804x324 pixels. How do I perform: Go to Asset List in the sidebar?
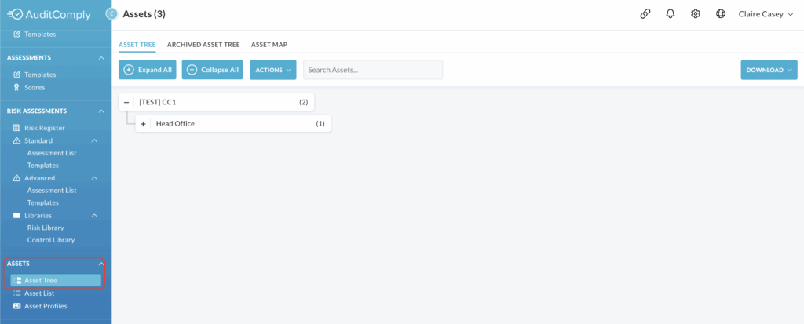point(39,293)
